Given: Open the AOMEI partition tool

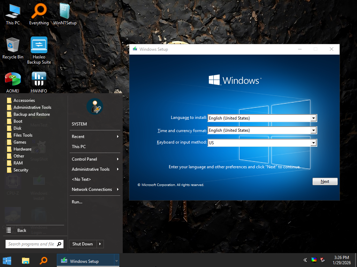Looking at the screenshot, I should [13, 78].
